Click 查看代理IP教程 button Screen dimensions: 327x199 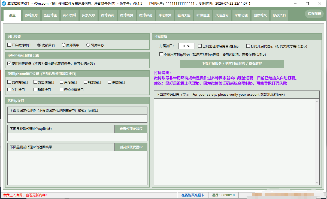[131, 129]
